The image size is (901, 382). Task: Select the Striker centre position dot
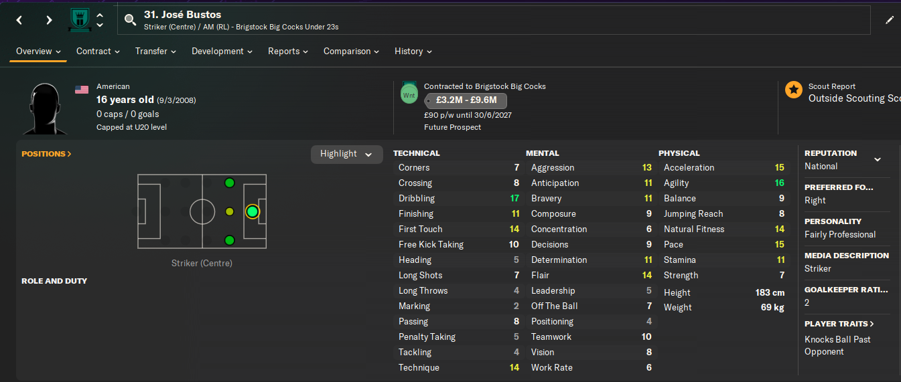pyautogui.click(x=252, y=211)
